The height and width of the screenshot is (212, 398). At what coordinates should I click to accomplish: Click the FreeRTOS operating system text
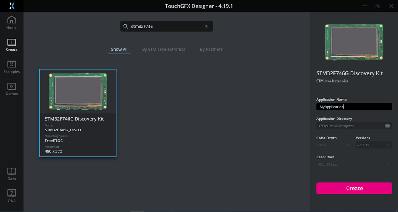click(53, 141)
